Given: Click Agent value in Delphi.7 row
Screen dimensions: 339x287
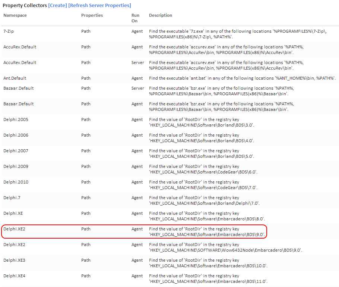Looking at the screenshot, I should 137,198.
